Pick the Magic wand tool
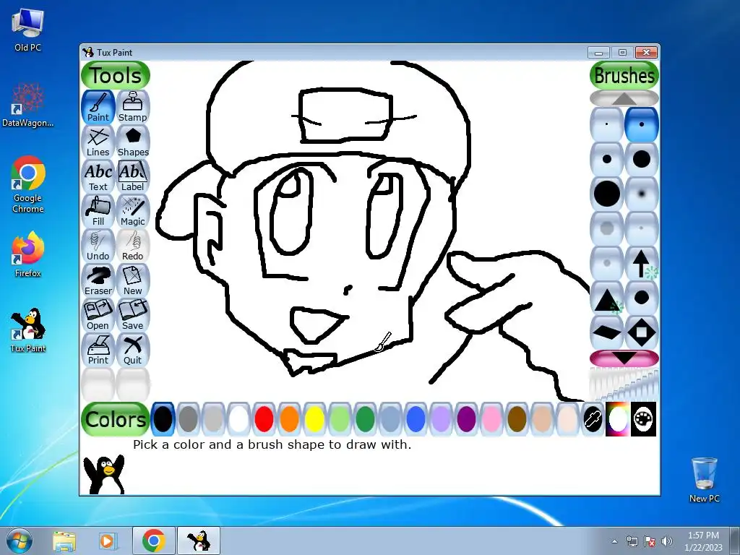Screen dimensions: 740x555 pyautogui.click(x=133, y=211)
